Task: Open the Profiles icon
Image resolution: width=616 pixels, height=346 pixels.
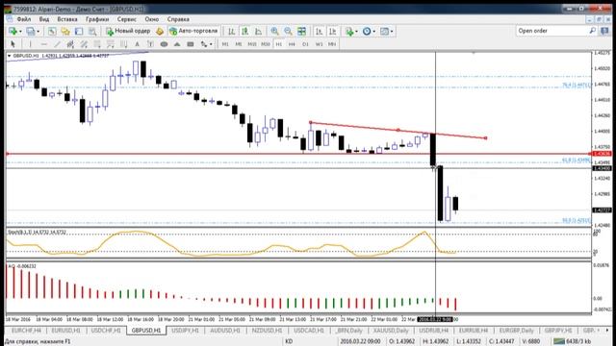Action: pos(30,31)
